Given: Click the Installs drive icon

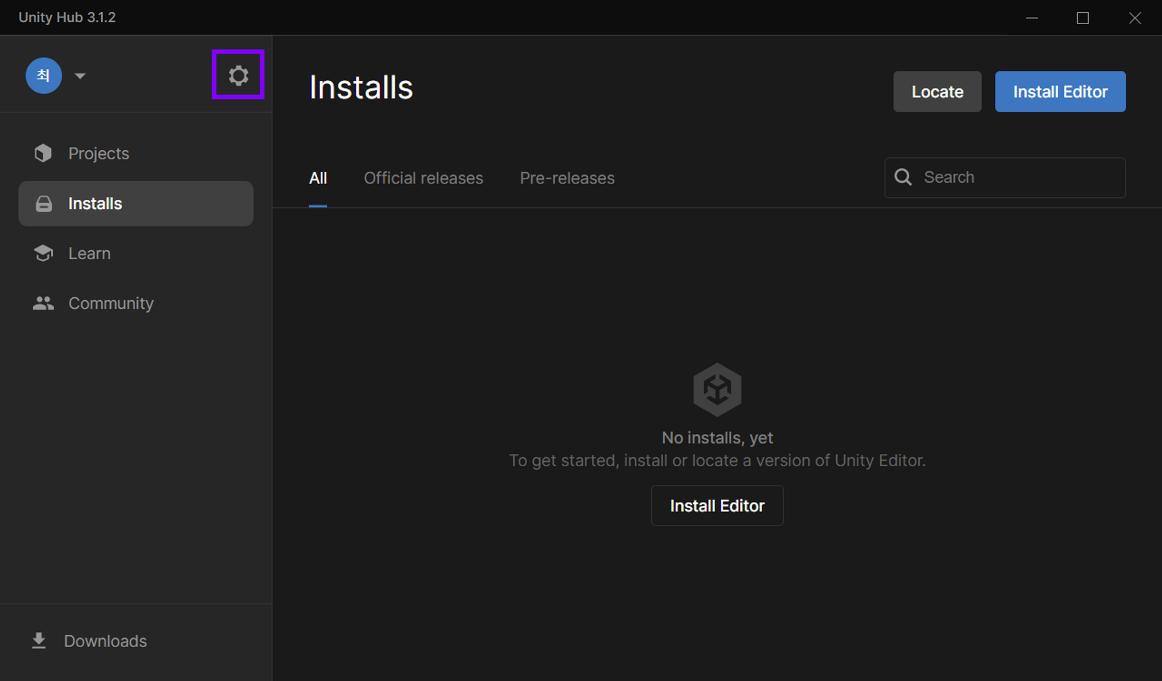Looking at the screenshot, I should (44, 203).
